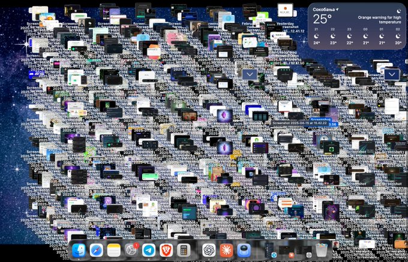The height and width of the screenshot is (262, 408).
Task: Select the 22 hour forecast showing 23°
Action: 333,36
